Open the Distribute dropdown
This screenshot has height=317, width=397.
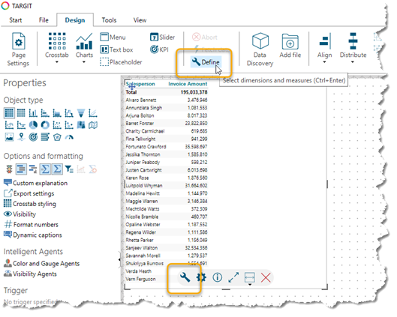pyautogui.click(x=353, y=48)
